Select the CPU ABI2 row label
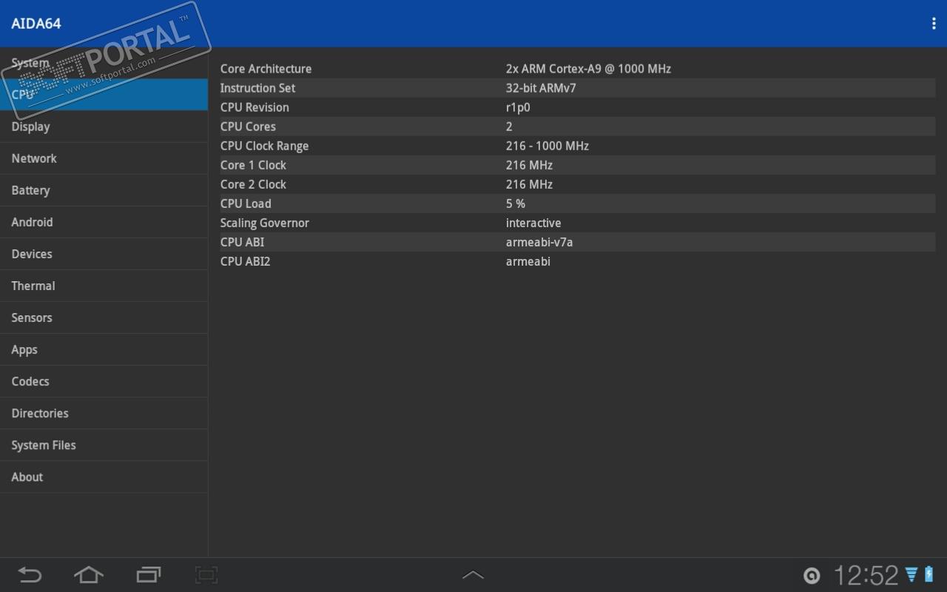This screenshot has width=947, height=592. [246, 261]
